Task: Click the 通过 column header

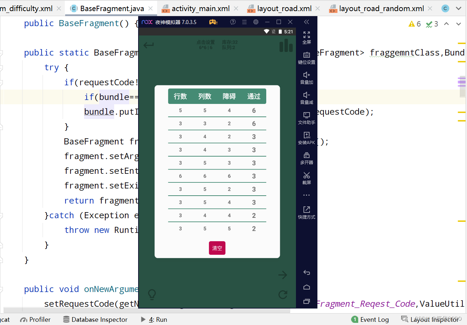Action: [254, 96]
